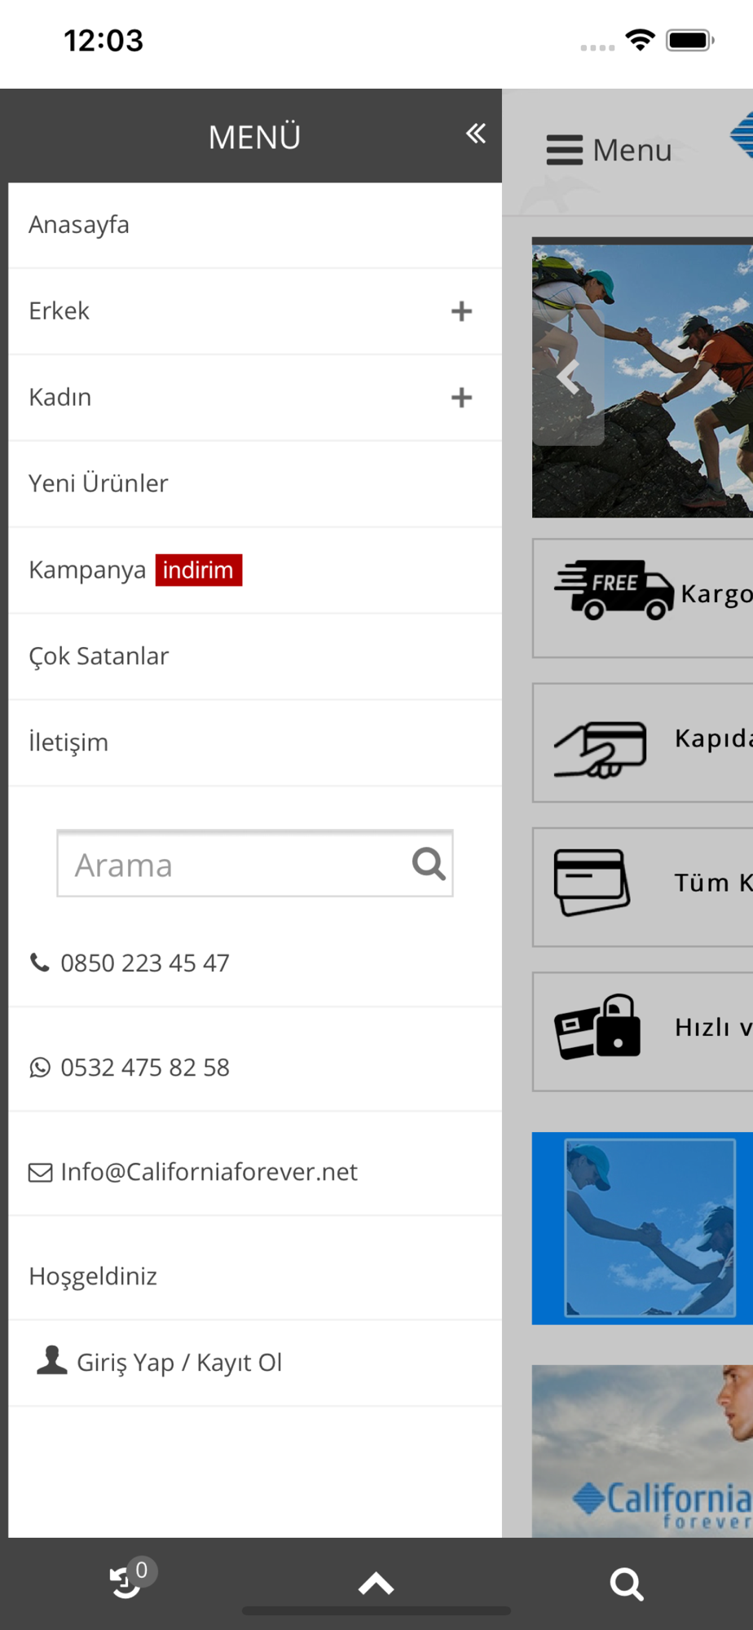Open the Erkek menu item
The height and width of the screenshot is (1630, 753).
click(255, 311)
